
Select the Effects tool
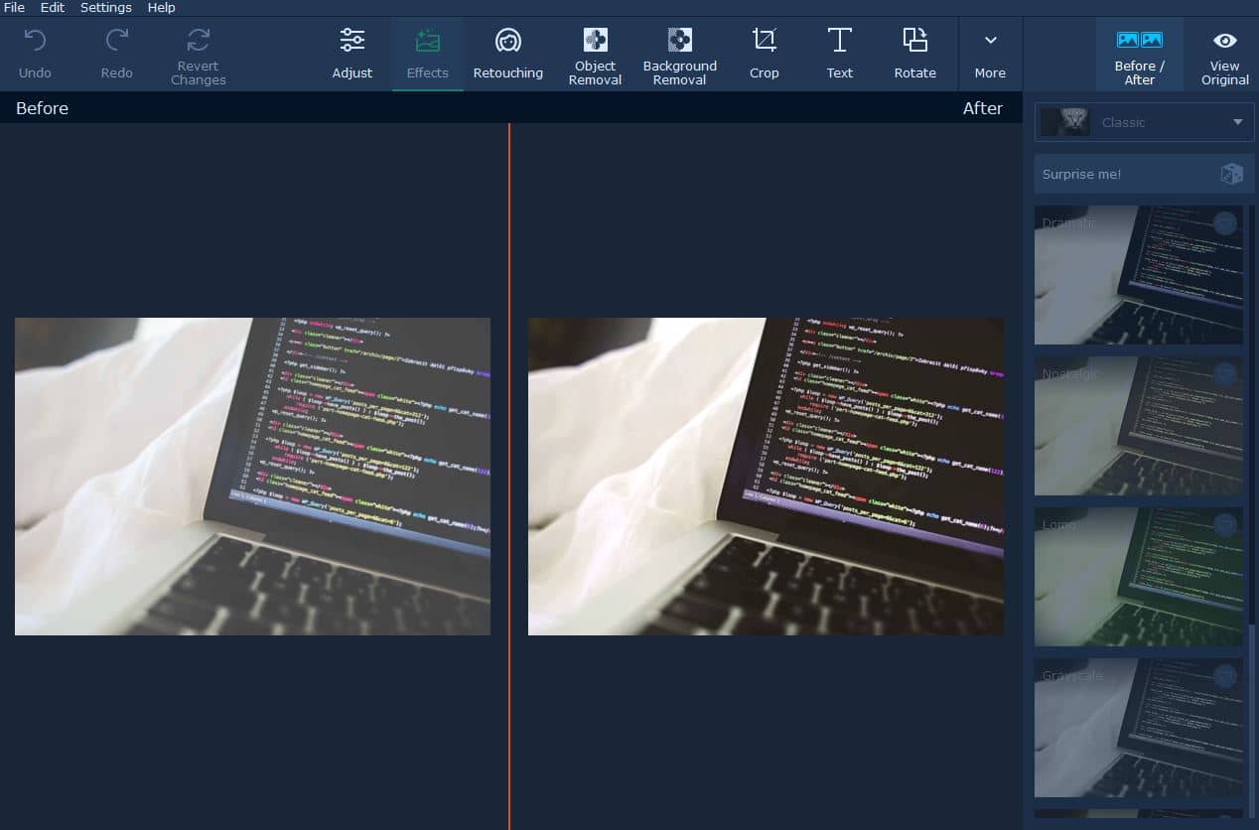coord(427,54)
